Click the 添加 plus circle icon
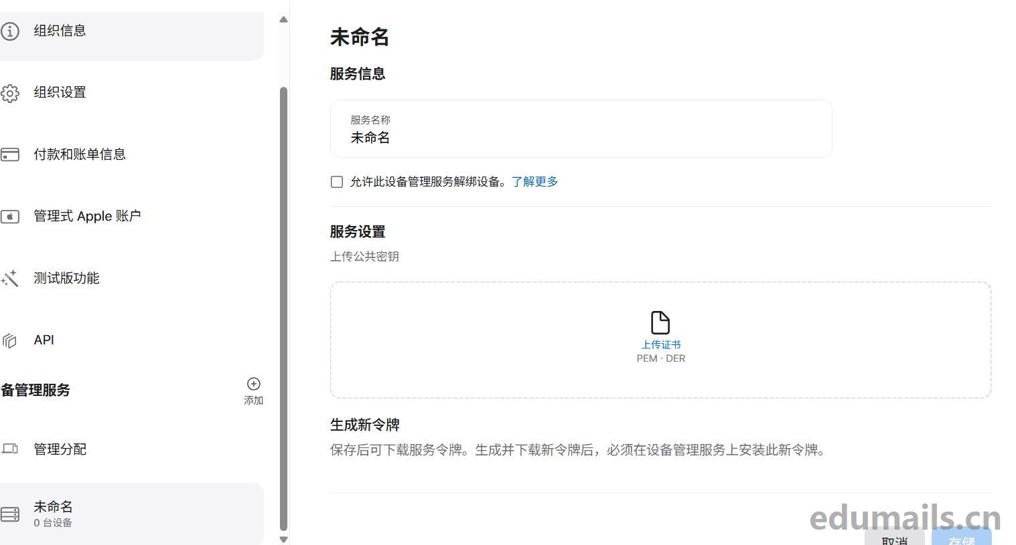The image size is (1016, 545). point(253,384)
